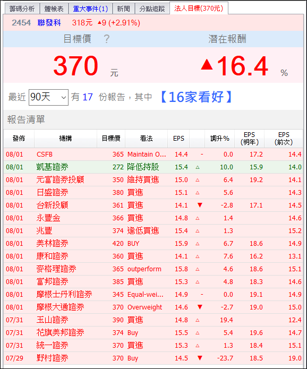Select the 野村證券 row
The image size is (307, 369).
[153, 358]
